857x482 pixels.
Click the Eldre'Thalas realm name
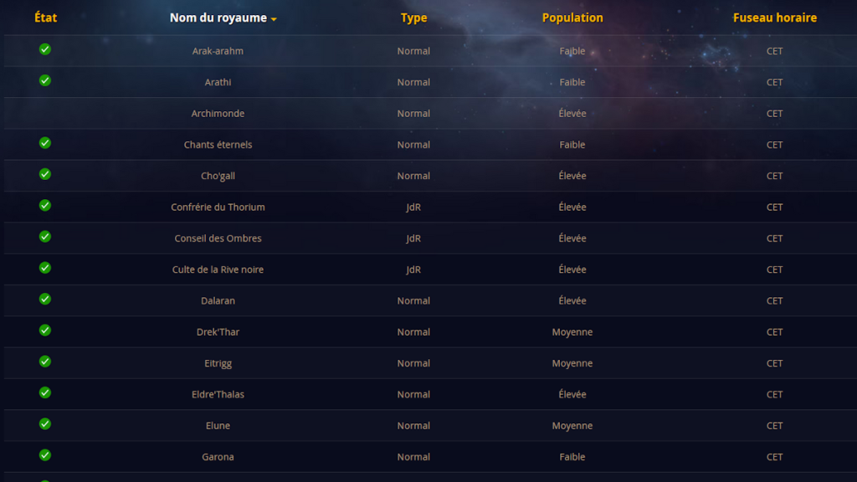point(218,394)
